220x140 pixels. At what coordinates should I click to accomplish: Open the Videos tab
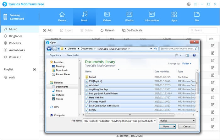pyautogui.click(x=107, y=17)
